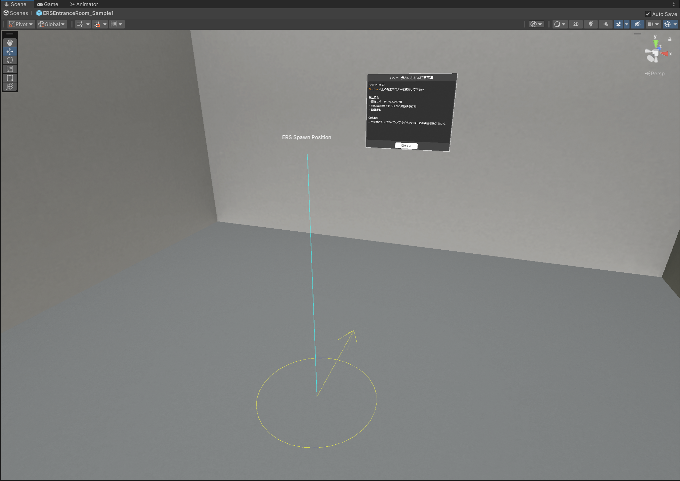Toggle scene lighting bulb icon
This screenshot has width=680, height=481.
click(591, 24)
